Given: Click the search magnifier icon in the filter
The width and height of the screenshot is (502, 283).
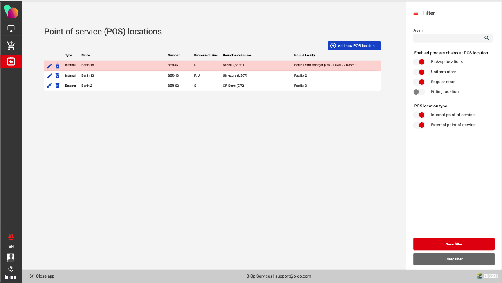Looking at the screenshot, I should pyautogui.click(x=487, y=38).
